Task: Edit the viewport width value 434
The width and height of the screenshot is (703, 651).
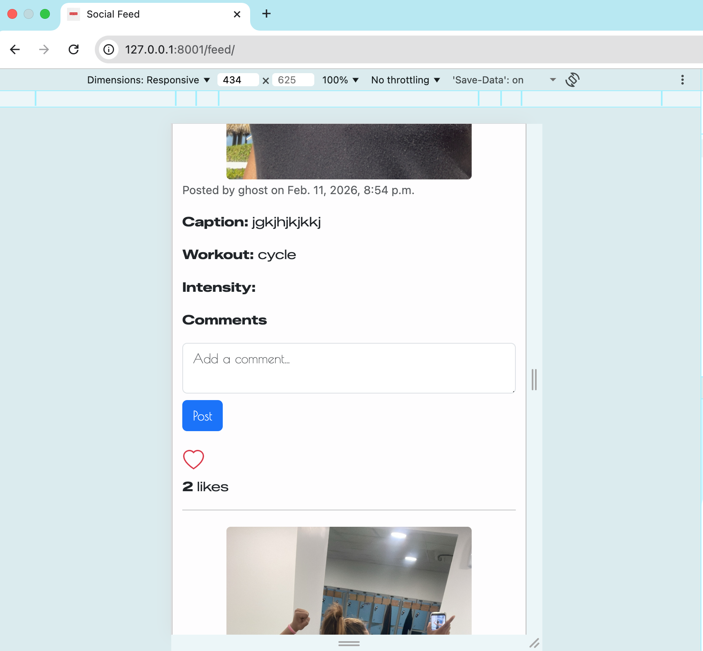Action: click(238, 80)
